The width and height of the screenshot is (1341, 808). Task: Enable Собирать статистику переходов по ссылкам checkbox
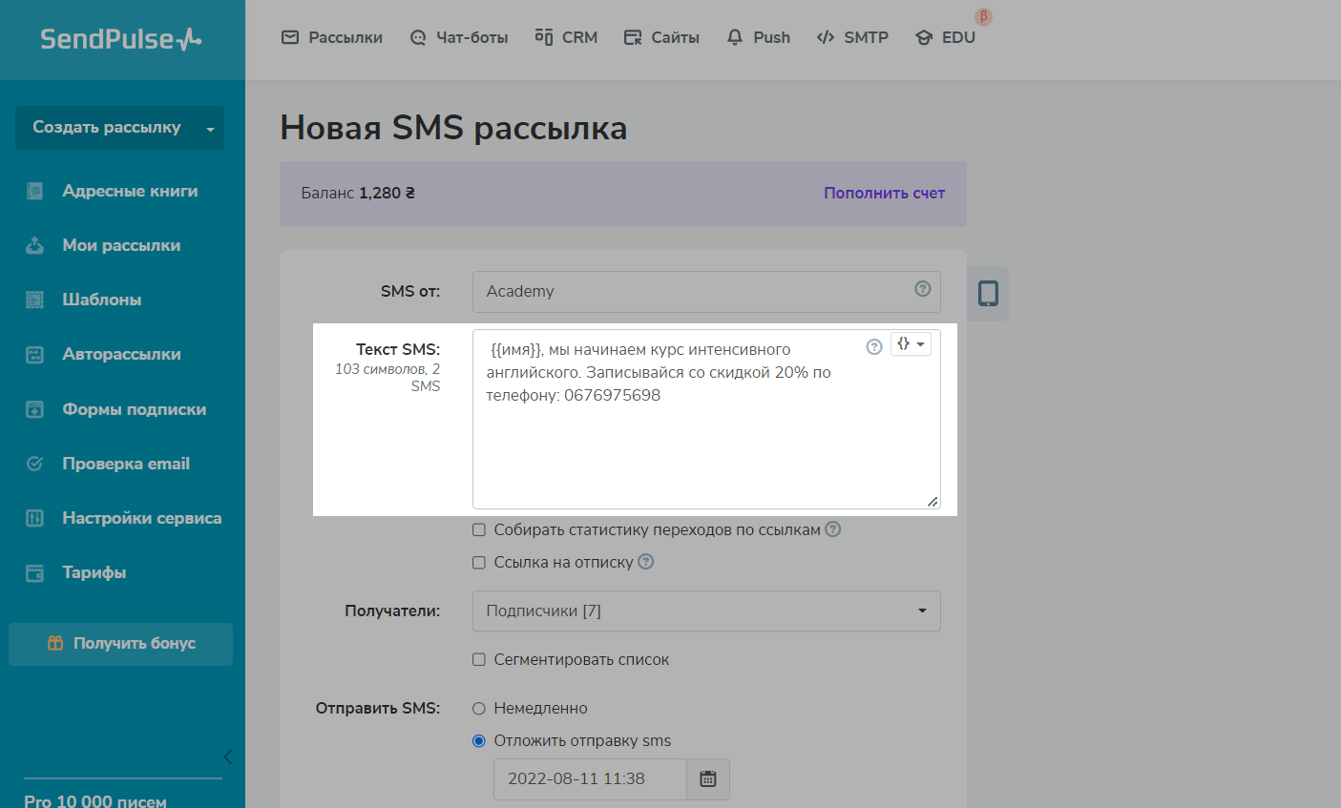coord(479,529)
